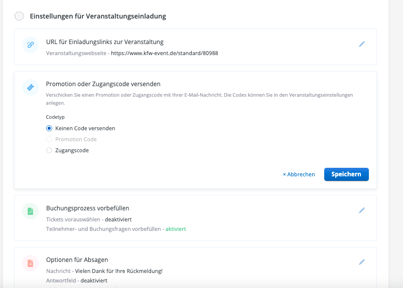Click the ticket icon for Promotion section
The height and width of the screenshot is (288, 403).
tap(30, 88)
